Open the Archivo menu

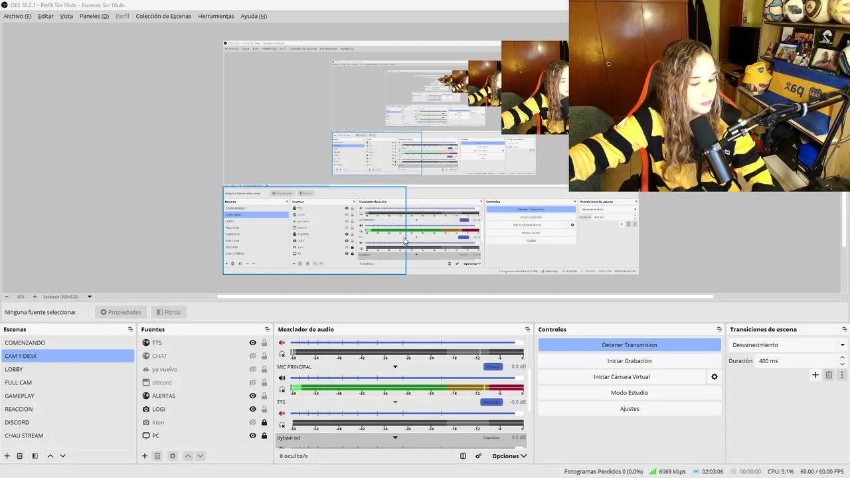pos(17,16)
